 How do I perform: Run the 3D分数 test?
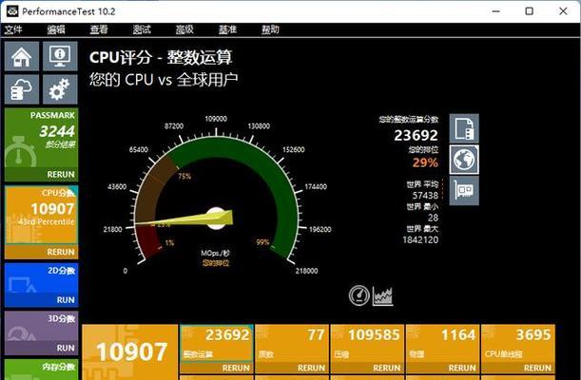[66, 349]
